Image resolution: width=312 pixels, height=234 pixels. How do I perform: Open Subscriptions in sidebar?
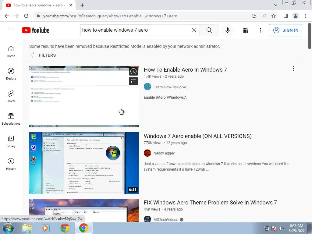11,119
